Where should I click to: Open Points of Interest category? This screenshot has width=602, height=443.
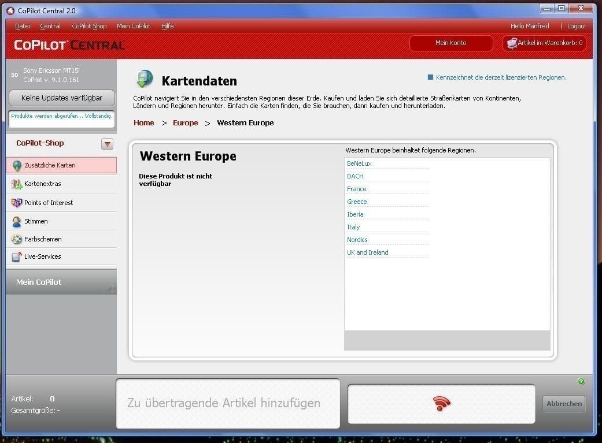pyautogui.click(x=61, y=203)
